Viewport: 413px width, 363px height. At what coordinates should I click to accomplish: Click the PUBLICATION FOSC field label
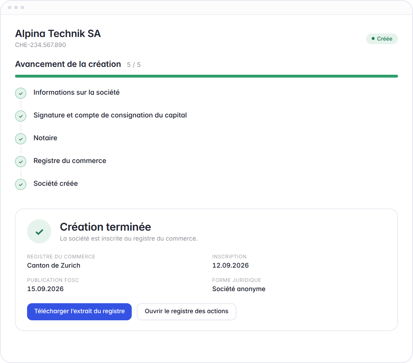(53, 280)
